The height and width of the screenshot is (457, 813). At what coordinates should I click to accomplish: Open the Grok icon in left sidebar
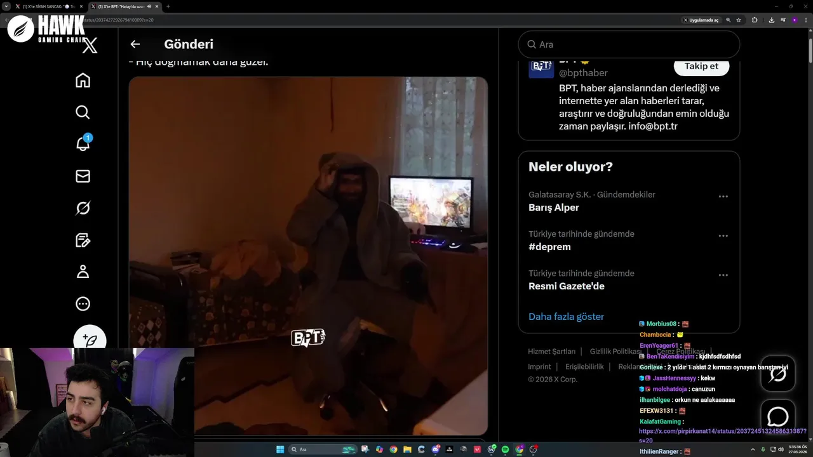(83, 208)
